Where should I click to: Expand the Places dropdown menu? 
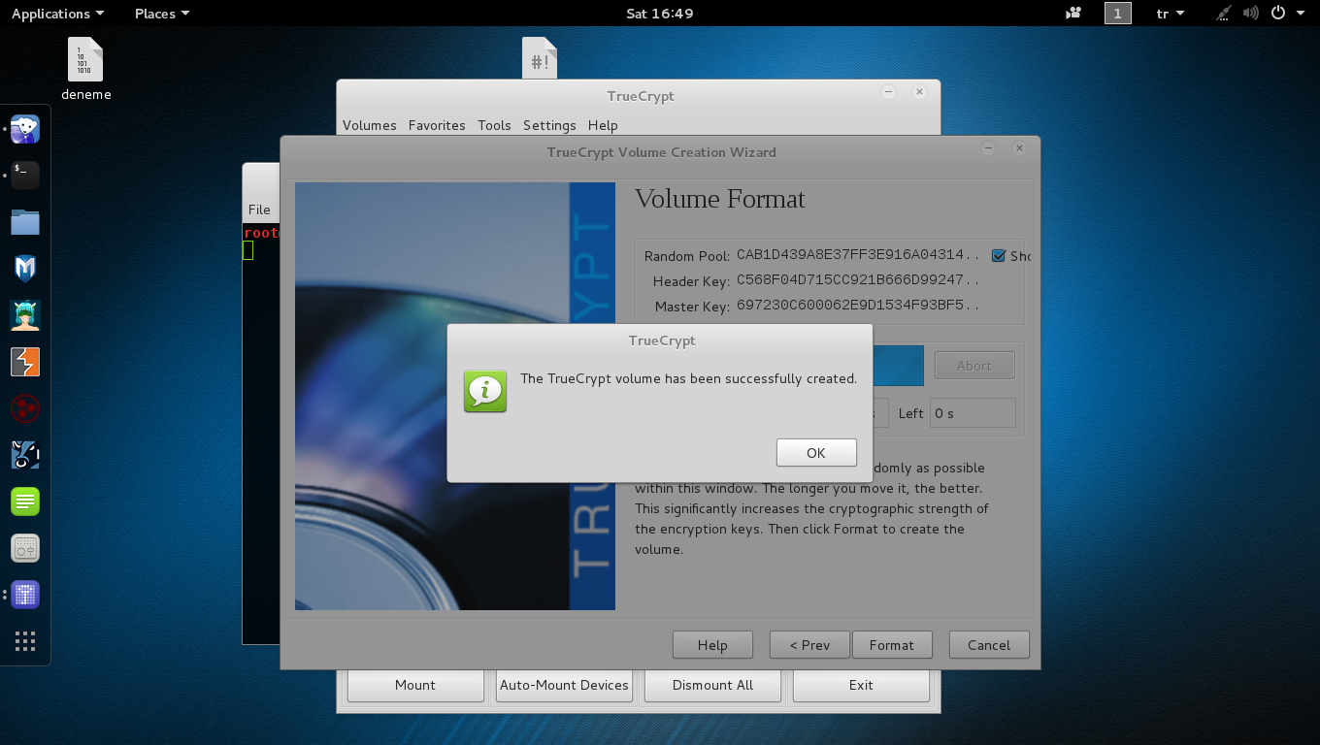tap(161, 14)
